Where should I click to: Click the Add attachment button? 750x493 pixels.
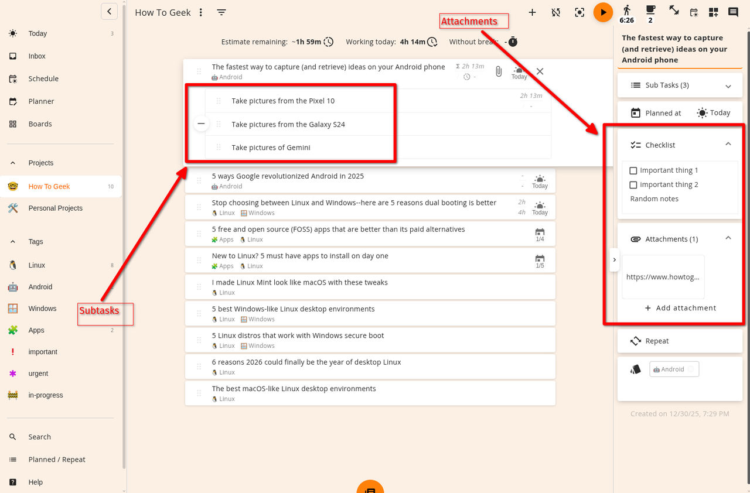pyautogui.click(x=680, y=308)
